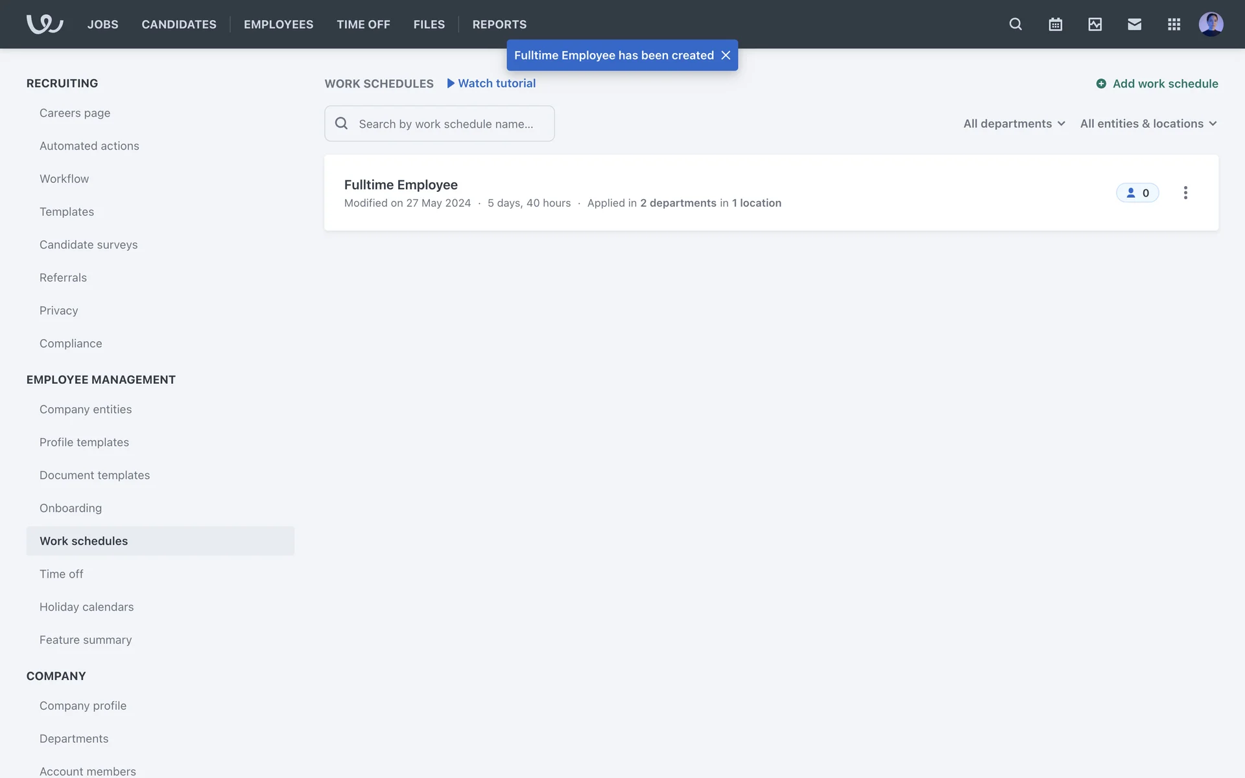Open the calendar icon in header
The height and width of the screenshot is (778, 1245).
[x=1055, y=24]
